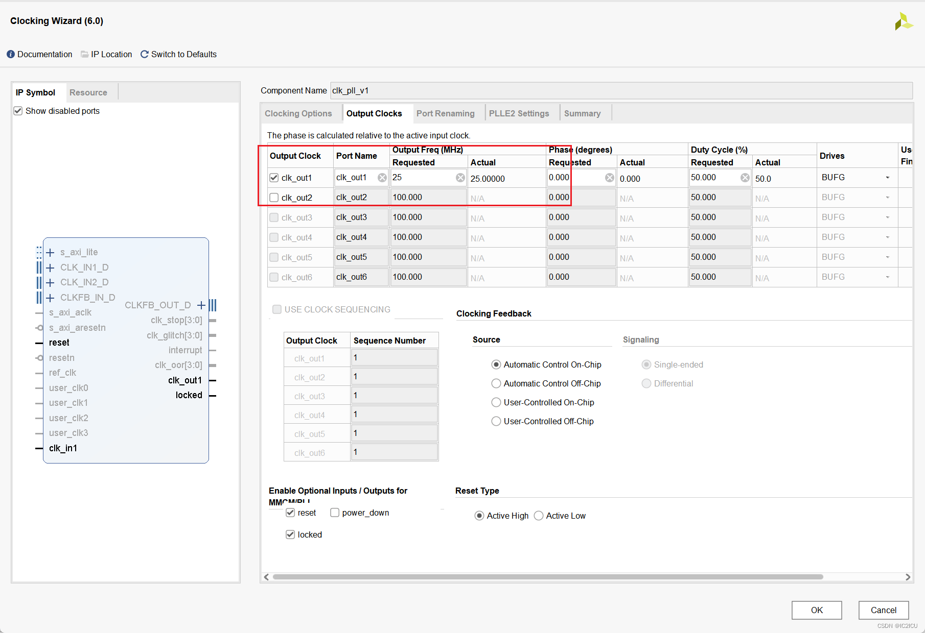The width and height of the screenshot is (925, 633).
Task: Click the horizontal scrollbar left arrow
Action: click(x=266, y=577)
